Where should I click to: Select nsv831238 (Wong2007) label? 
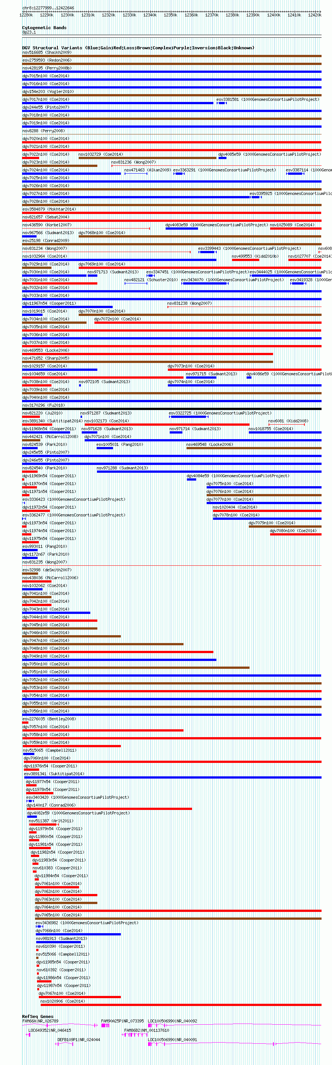[190, 304]
